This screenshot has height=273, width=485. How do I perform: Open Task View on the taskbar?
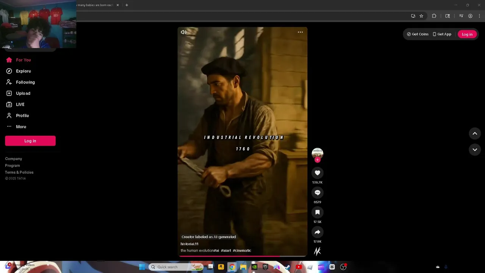211,267
